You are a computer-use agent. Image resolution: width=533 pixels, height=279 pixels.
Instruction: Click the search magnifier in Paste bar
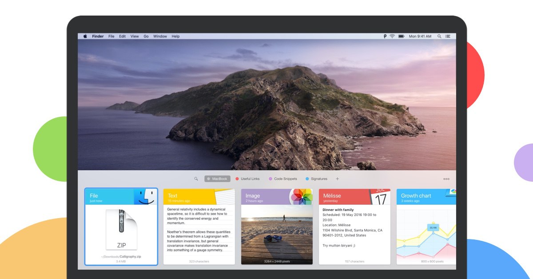(196, 179)
